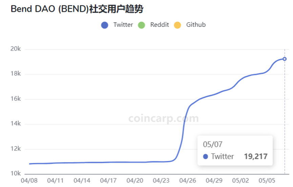Show the Reddit legend label
The width and height of the screenshot is (293, 187).
pyautogui.click(x=160, y=25)
